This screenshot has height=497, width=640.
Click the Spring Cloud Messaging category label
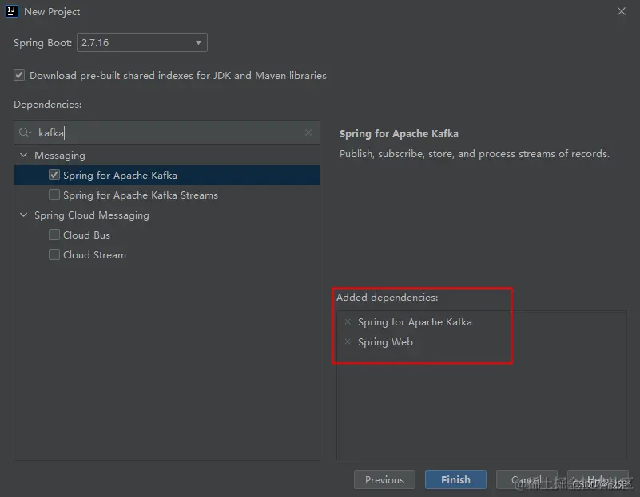pos(92,215)
